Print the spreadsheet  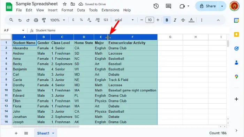point(36,20)
